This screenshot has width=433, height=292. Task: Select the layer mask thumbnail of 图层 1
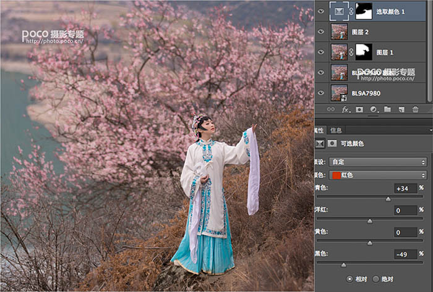point(364,52)
